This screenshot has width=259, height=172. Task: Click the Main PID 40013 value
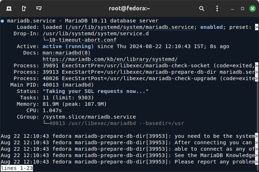50,85
